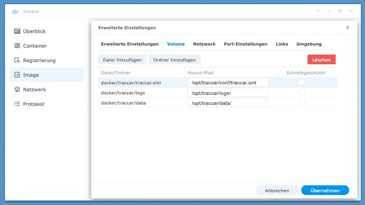Click the Netzwerk house icon
The height and width of the screenshot is (205, 365).
17,90
